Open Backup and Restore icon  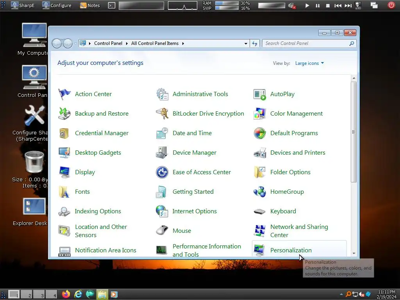click(x=64, y=114)
